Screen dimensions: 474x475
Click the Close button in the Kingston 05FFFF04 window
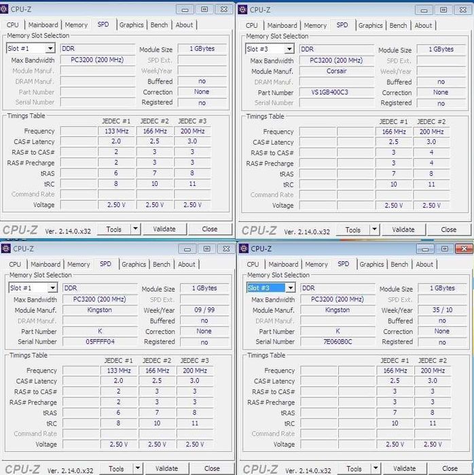coord(212,468)
